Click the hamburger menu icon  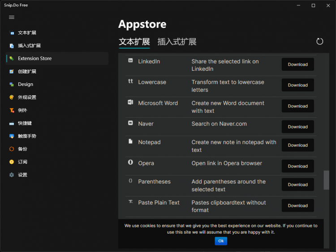[12, 17]
